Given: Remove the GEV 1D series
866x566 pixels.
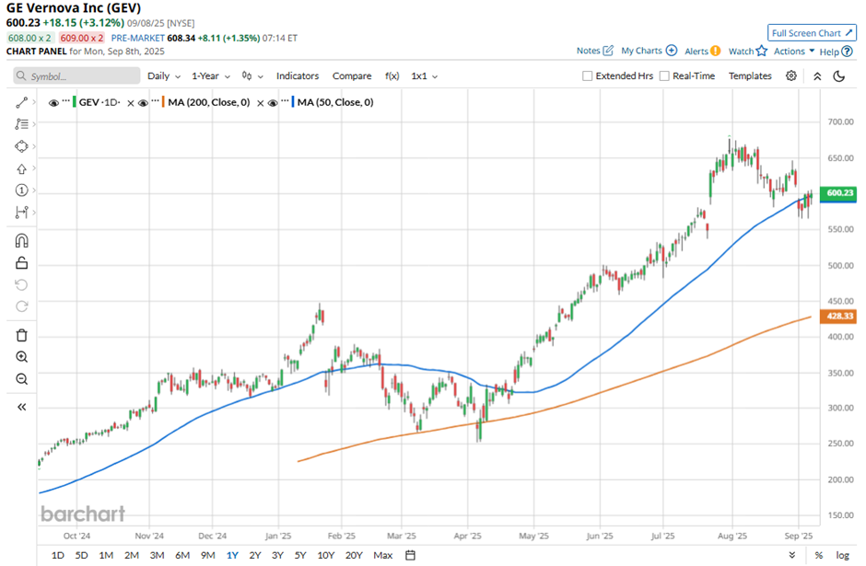Looking at the screenshot, I should pos(130,102).
